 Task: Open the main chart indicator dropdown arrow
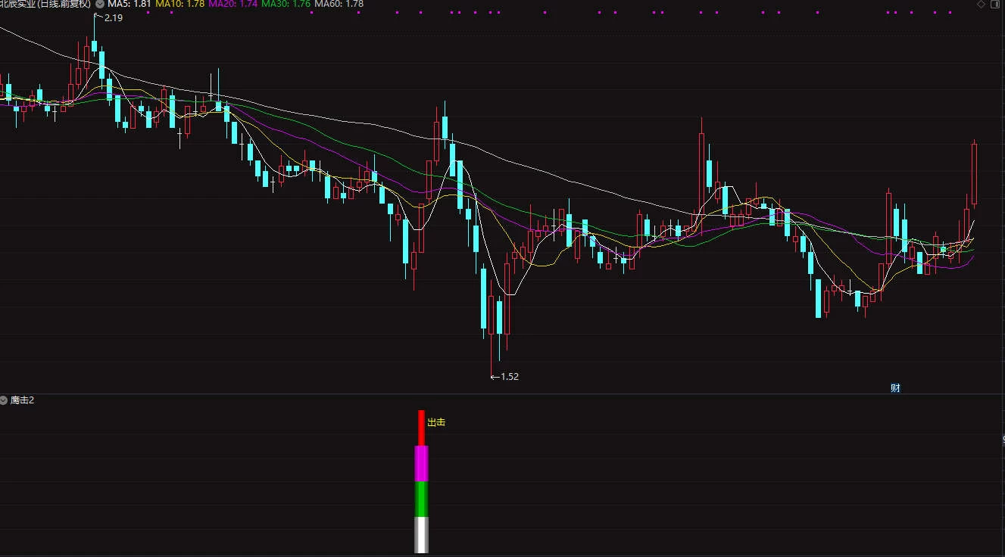click(99, 4)
